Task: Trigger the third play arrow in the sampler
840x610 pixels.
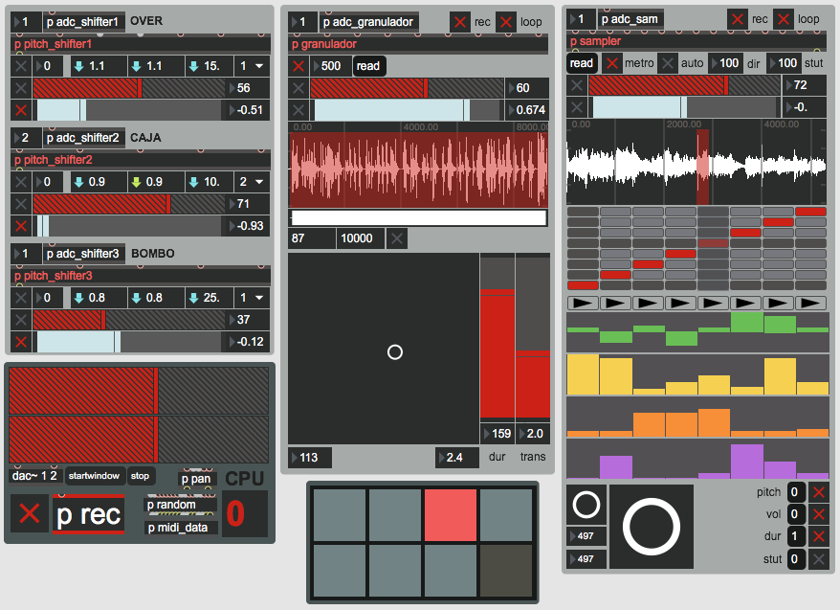Action: (x=648, y=303)
